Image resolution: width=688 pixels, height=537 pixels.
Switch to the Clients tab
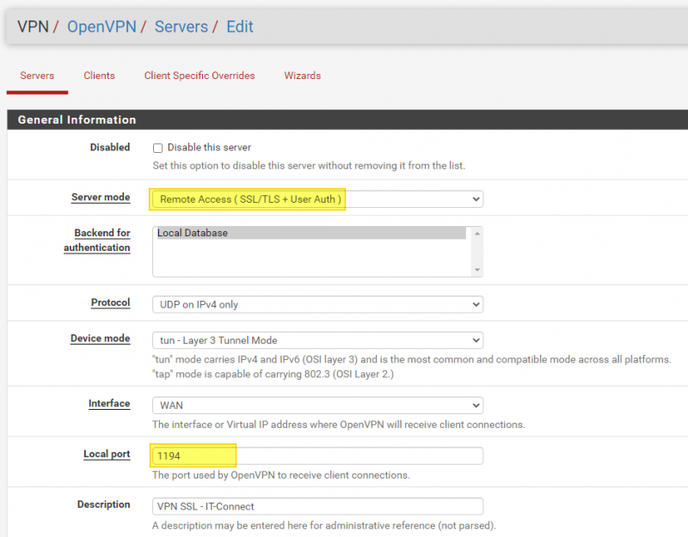click(99, 76)
